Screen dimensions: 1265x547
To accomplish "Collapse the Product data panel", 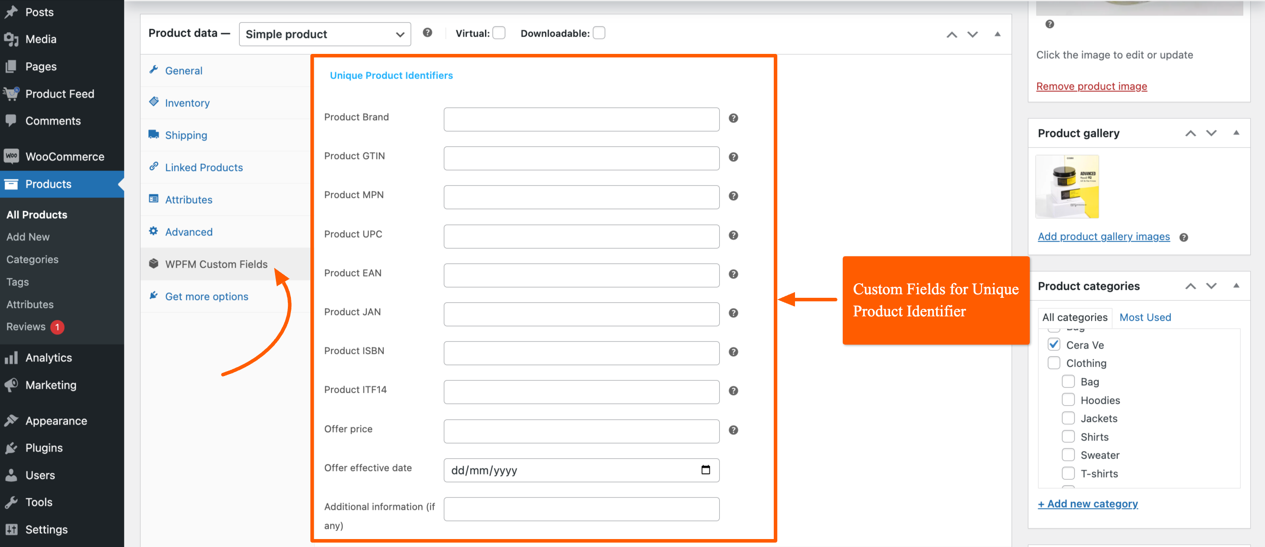I will [997, 34].
